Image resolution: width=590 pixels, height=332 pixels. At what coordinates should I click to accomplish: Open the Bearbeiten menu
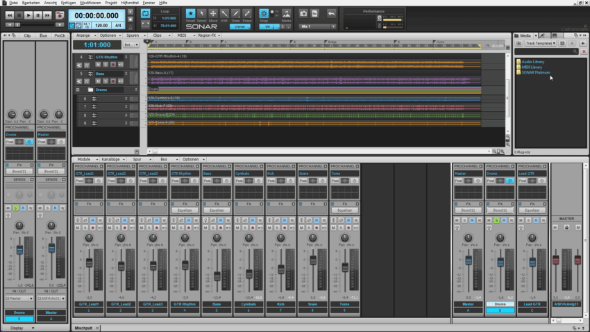(x=31, y=3)
